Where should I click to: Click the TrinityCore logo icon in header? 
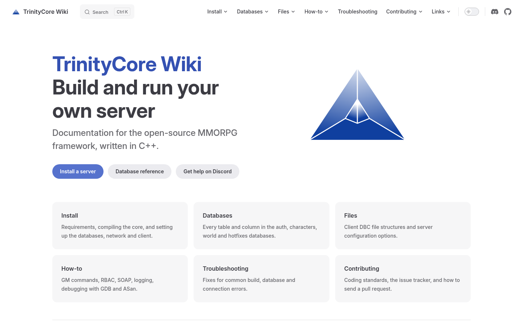16,12
